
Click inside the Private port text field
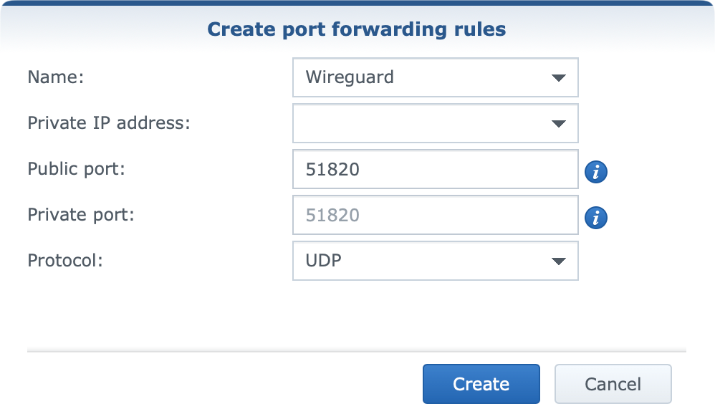click(x=430, y=215)
